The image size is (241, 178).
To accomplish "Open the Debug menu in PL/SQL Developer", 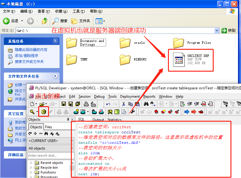I will pos(99,96).
